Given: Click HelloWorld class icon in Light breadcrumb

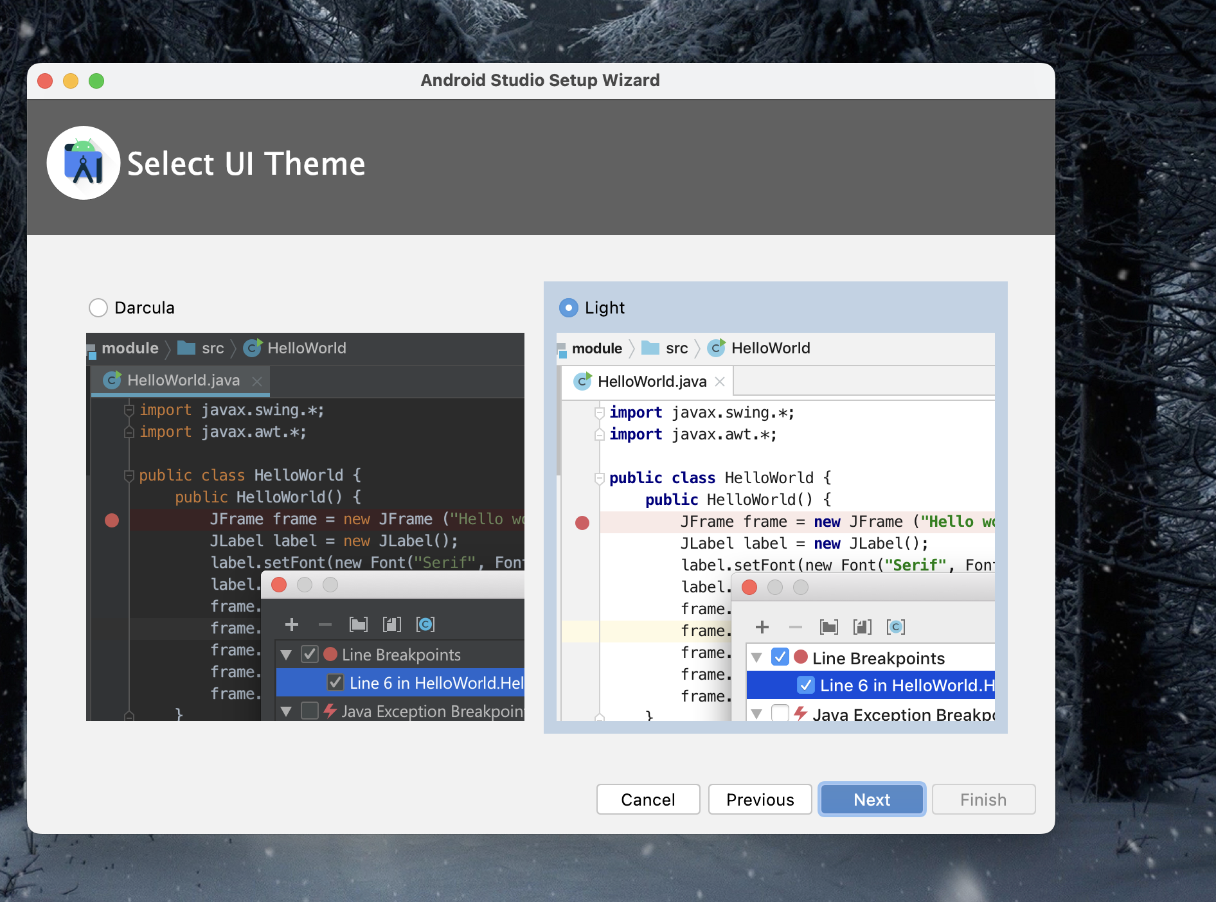Looking at the screenshot, I should [717, 348].
